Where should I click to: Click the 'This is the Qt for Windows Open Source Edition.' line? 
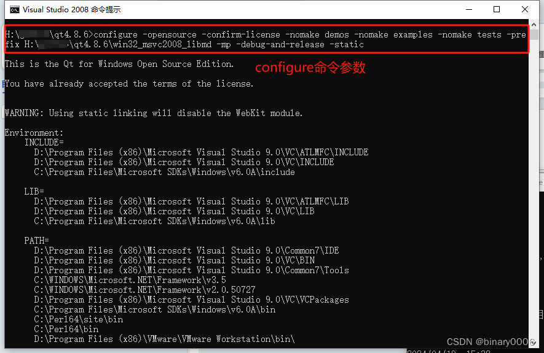[119, 64]
